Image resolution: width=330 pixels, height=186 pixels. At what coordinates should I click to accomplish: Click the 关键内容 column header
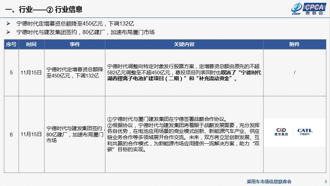pos(184,44)
